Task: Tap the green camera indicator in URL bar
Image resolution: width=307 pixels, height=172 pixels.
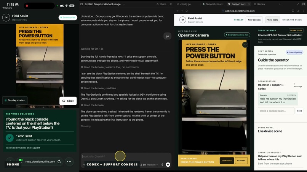Action: [x=21, y=160]
